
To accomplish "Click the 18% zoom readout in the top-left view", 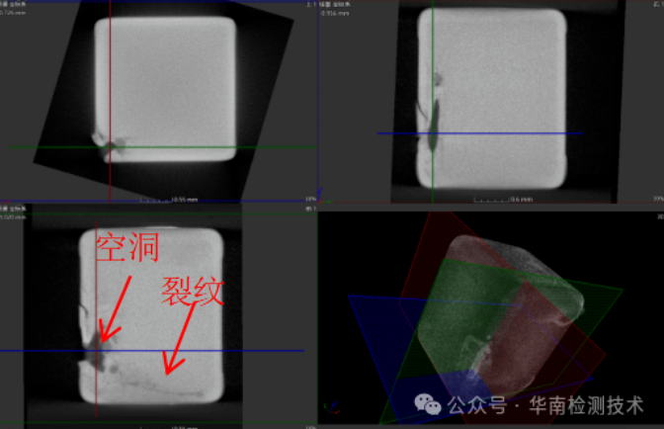I will click(x=310, y=199).
